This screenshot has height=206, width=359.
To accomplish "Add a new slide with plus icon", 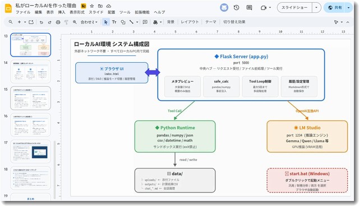I will coord(19,22).
